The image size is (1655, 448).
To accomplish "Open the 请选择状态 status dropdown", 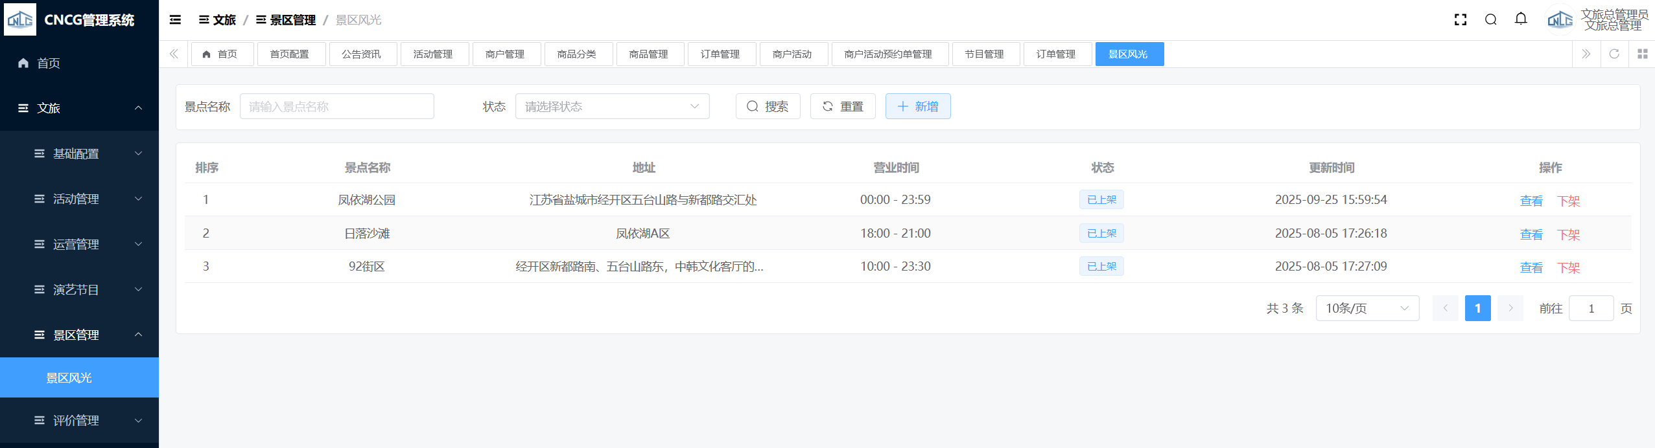I will (612, 106).
